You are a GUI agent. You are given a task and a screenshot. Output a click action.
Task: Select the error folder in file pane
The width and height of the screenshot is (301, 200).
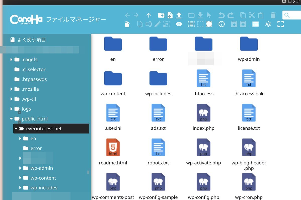[x=158, y=49]
